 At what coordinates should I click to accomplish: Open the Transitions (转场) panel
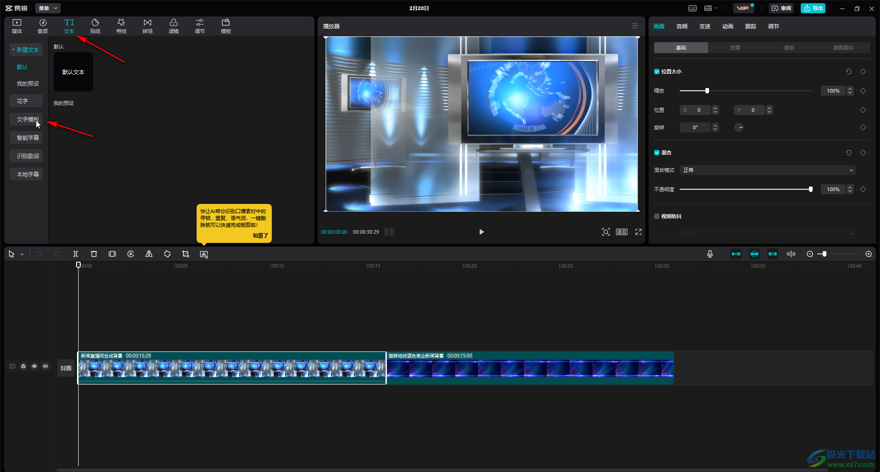[x=148, y=26]
